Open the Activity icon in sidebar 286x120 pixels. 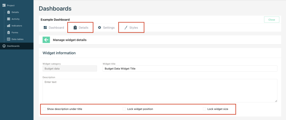(9, 19)
